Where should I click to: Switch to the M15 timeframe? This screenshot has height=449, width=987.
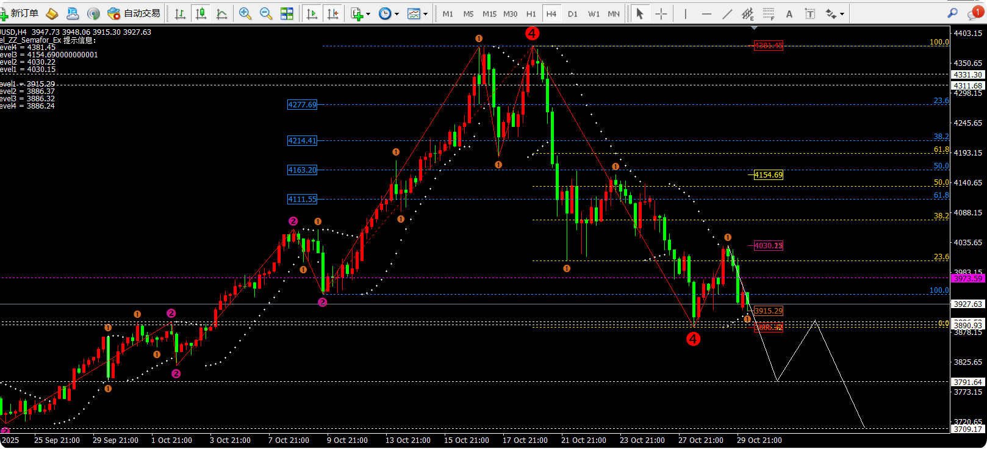[x=489, y=13]
